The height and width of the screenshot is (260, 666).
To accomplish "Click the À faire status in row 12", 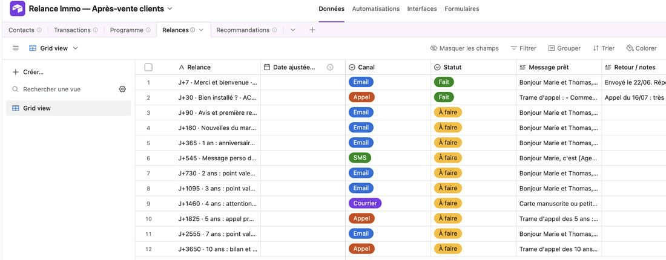I will [x=447, y=249].
